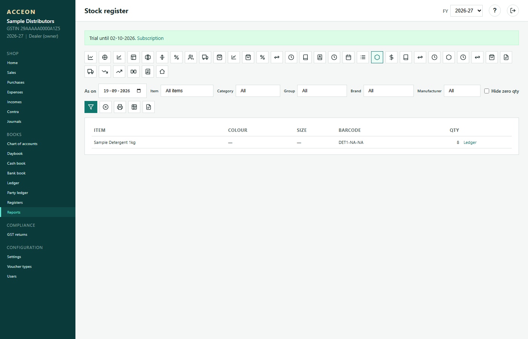Open Party ledger in the sidebar
Viewport: 528px width, 339px height.
pos(38,193)
